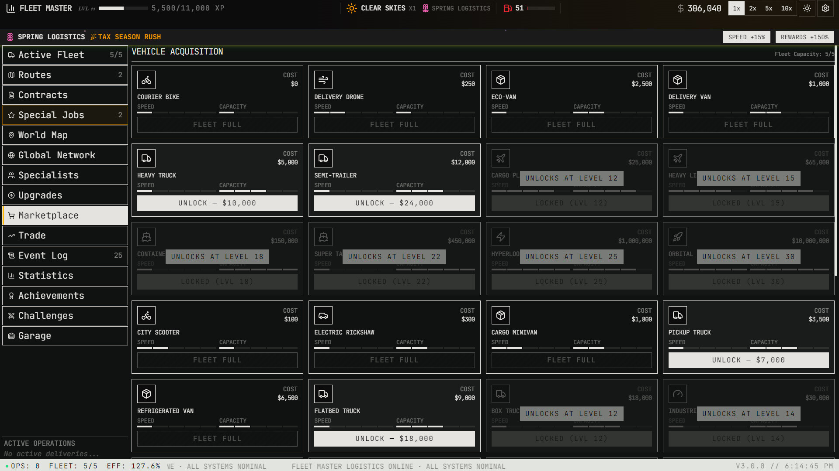The height and width of the screenshot is (471, 839).
Task: Click the Pickup Truck vehicle icon
Action: coord(678,315)
